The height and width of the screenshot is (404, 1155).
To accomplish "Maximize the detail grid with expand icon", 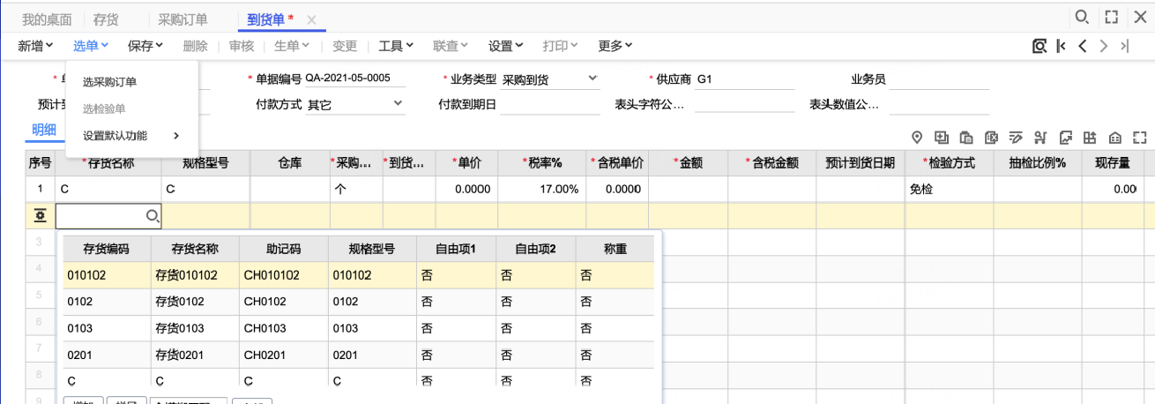I will click(1139, 138).
